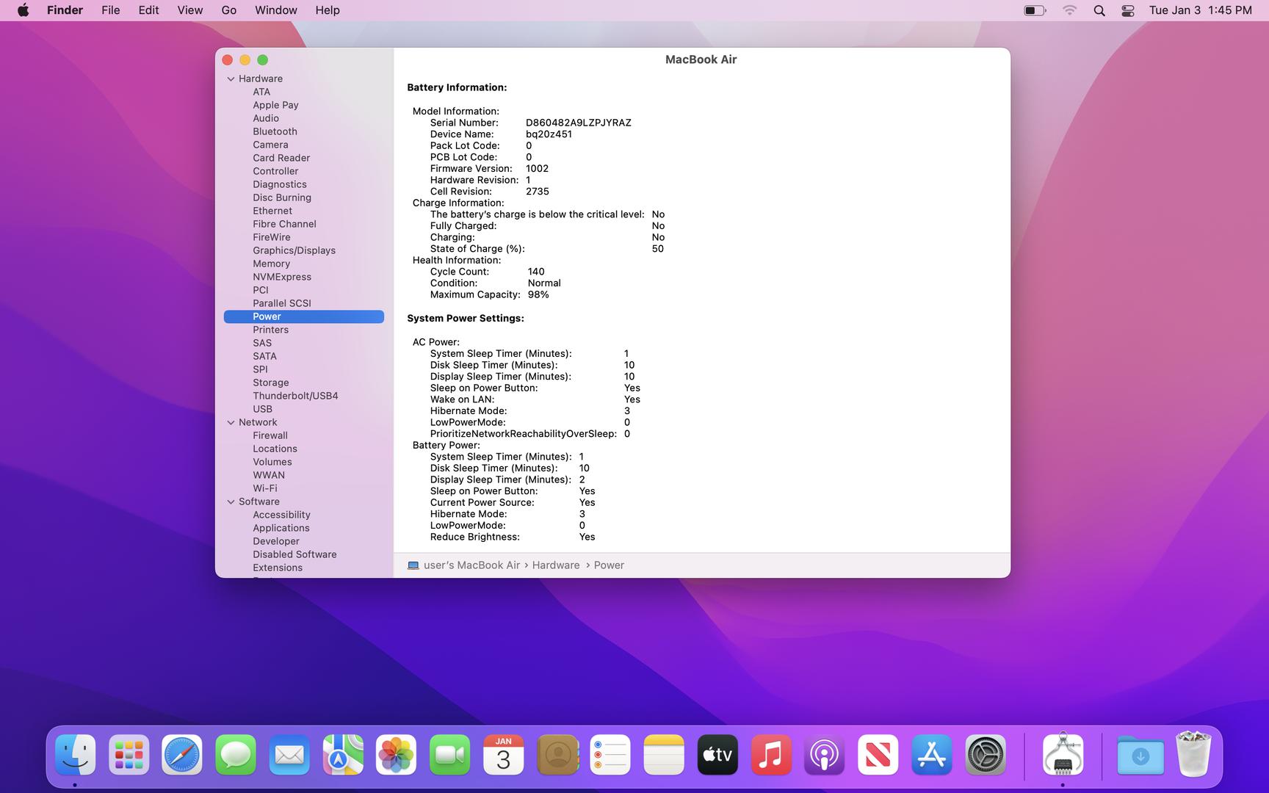Click System Information icon in Dock
Viewport: 1269px width, 793px height.
(1063, 755)
